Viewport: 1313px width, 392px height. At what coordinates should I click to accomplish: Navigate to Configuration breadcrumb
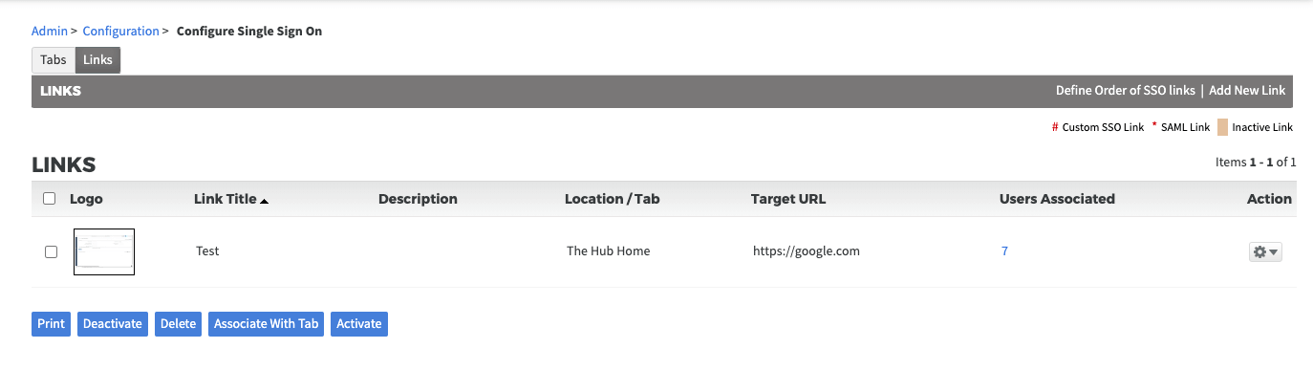[120, 32]
